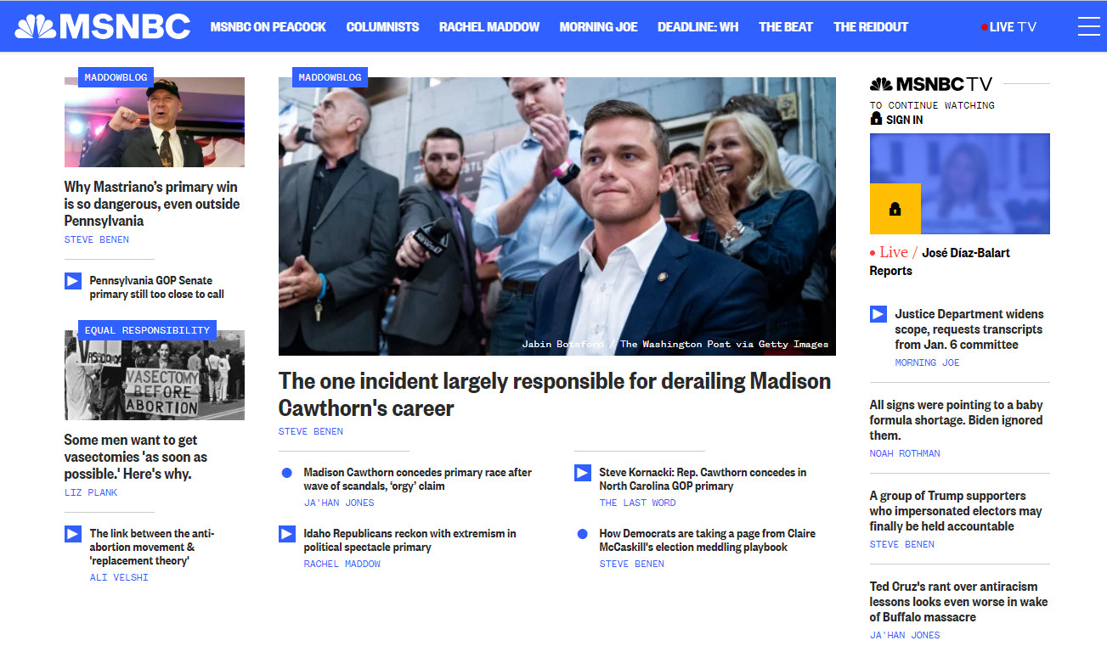The image size is (1107, 663).
Task: Open Steve Benen author link under main headline
Action: point(310,431)
